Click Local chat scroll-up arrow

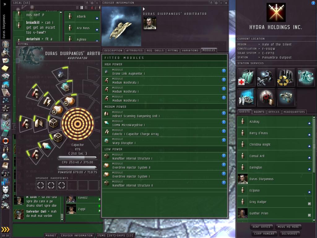[x=61, y=12]
